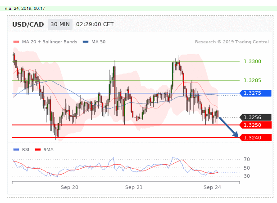The width and height of the screenshot is (277, 203).
Task: Click the date header ก.ย. 24, 2019, 00:17
Action: (x=25, y=8)
